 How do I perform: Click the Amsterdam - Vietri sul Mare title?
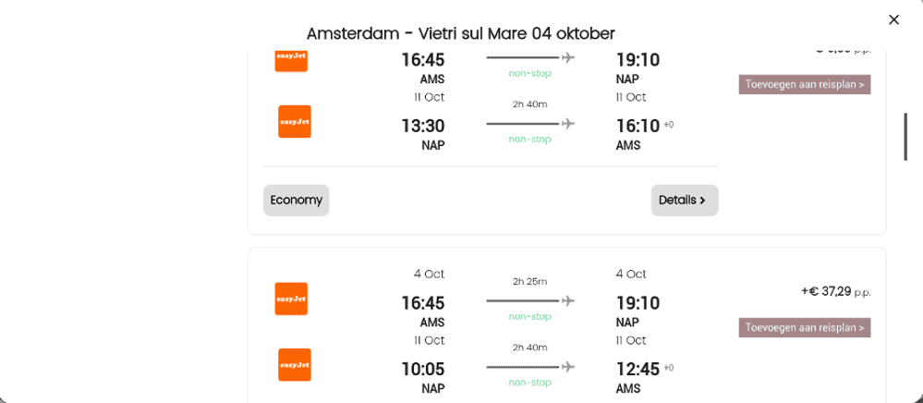(460, 33)
